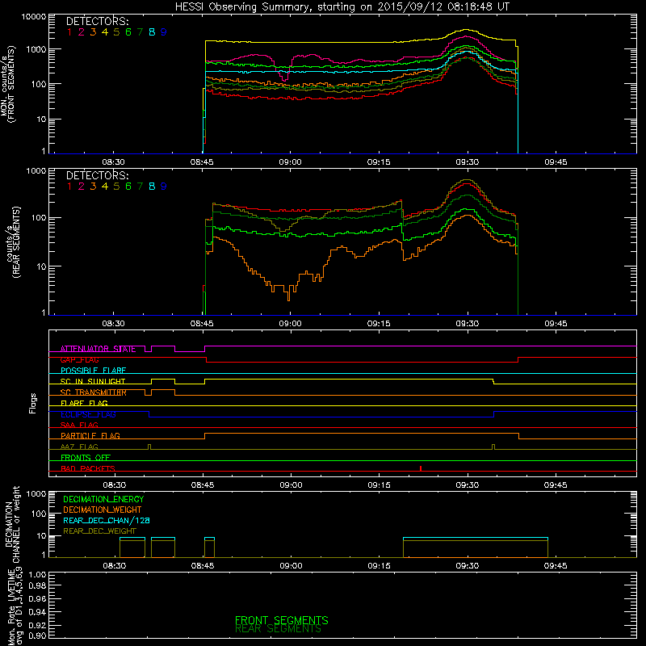Click the 09:30 tick label under decimation panel

coord(468,566)
